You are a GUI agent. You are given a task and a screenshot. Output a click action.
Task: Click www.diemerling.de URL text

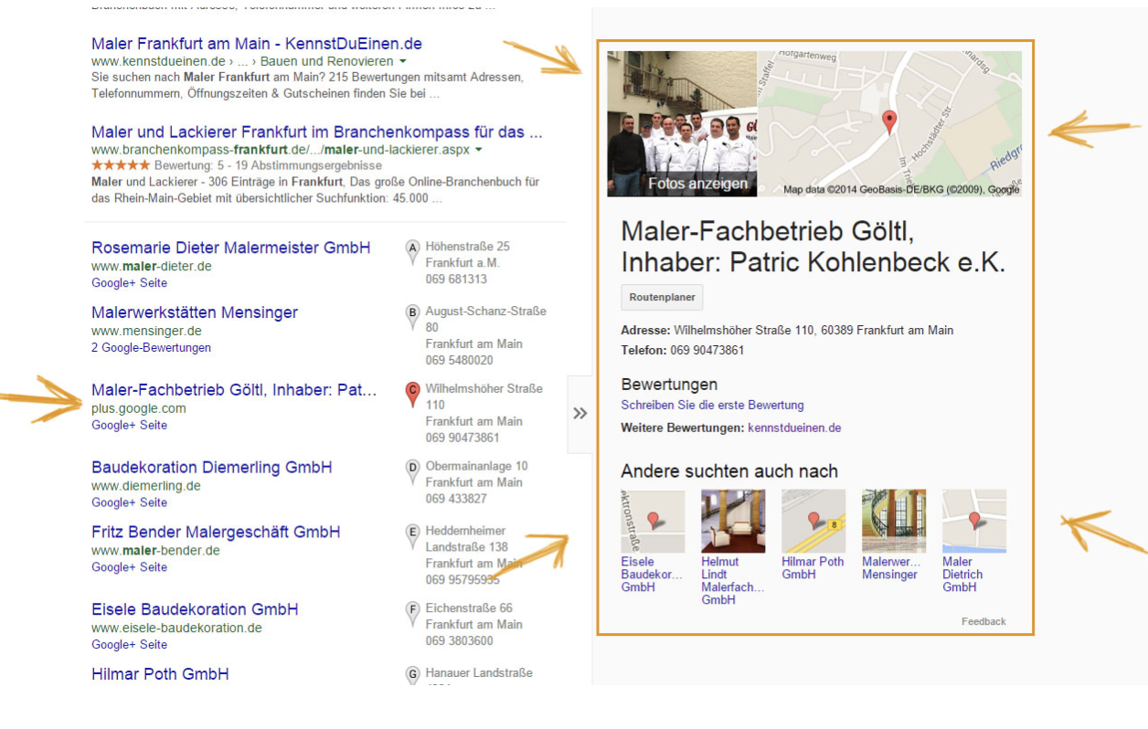tap(146, 486)
